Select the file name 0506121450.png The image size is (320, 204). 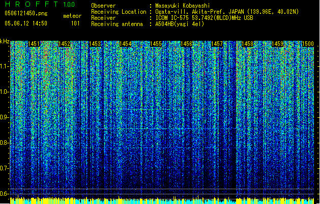tap(26, 13)
